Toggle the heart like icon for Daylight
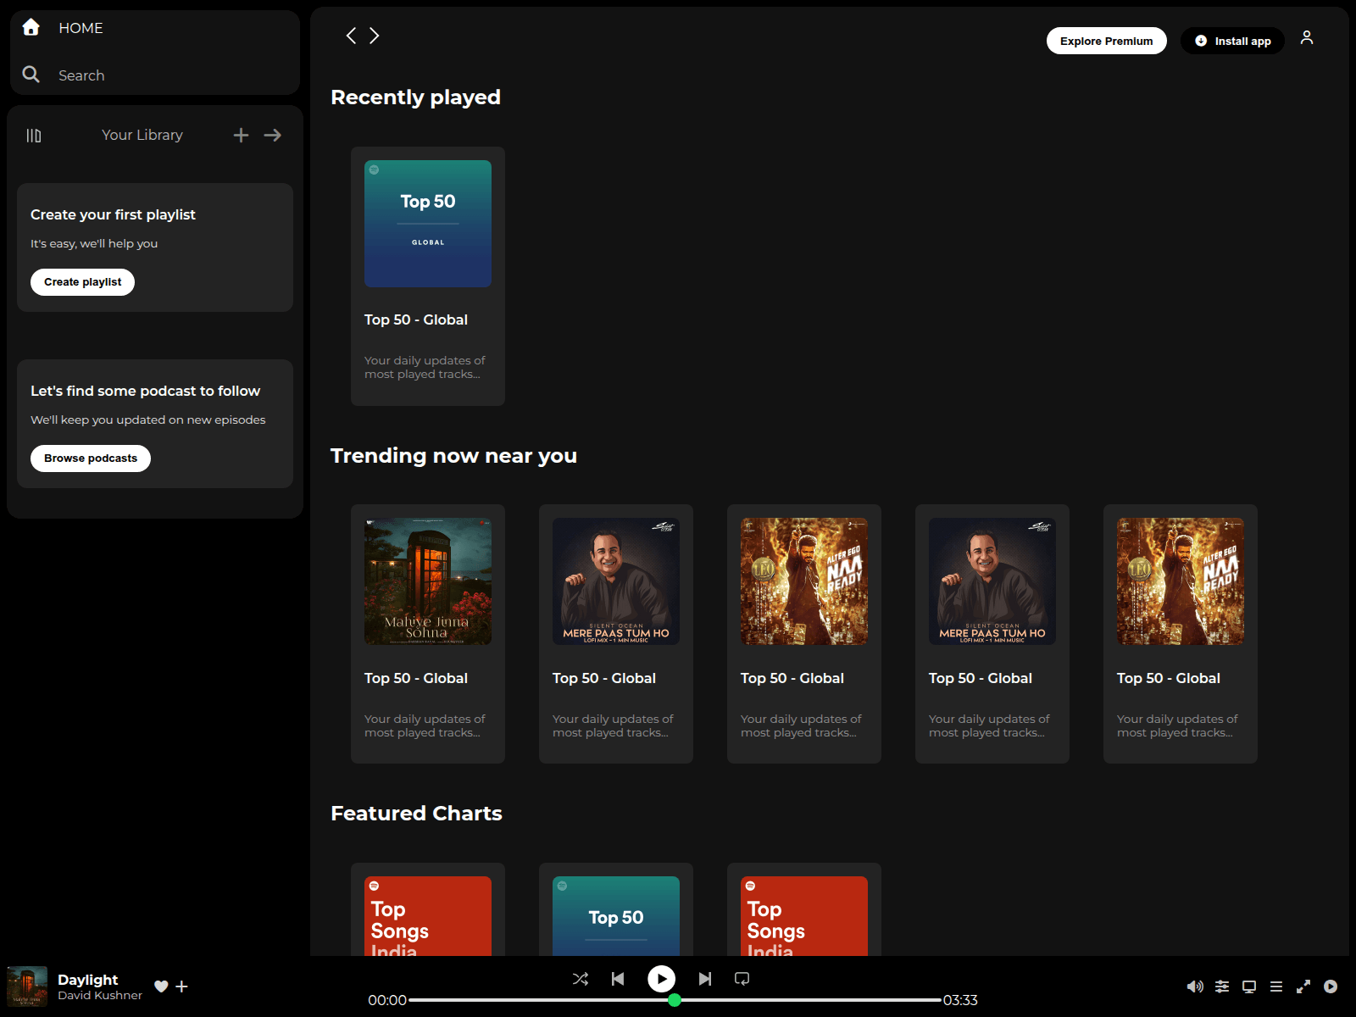1356x1017 pixels. [x=161, y=986]
